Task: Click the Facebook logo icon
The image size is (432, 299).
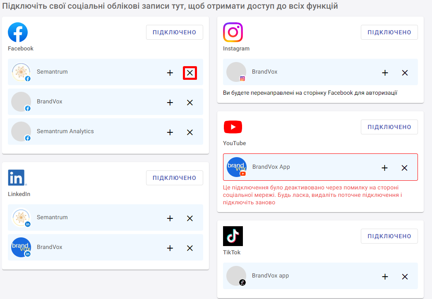Action: coord(18,32)
